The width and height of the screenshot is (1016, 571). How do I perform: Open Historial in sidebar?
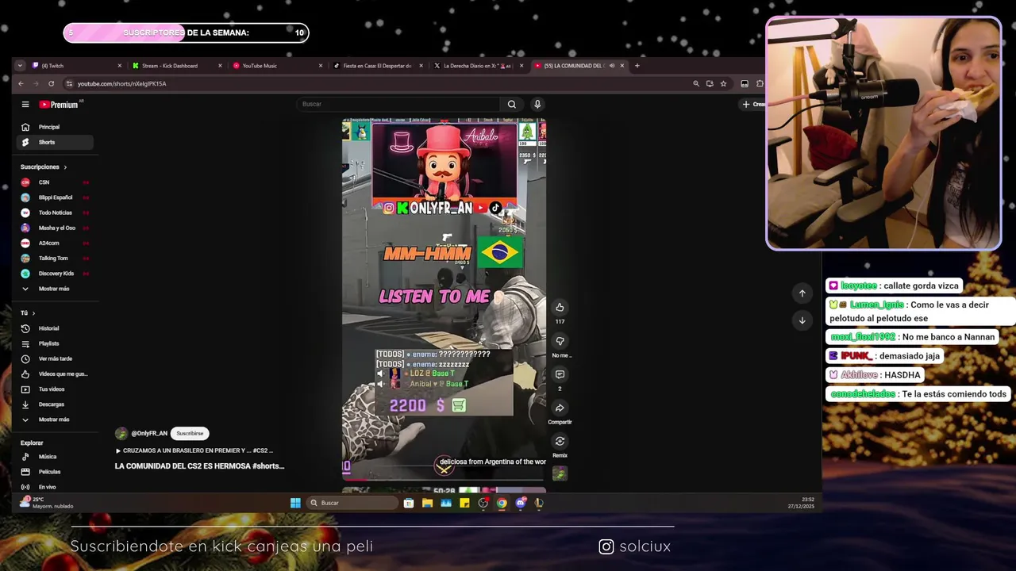[x=56, y=328]
